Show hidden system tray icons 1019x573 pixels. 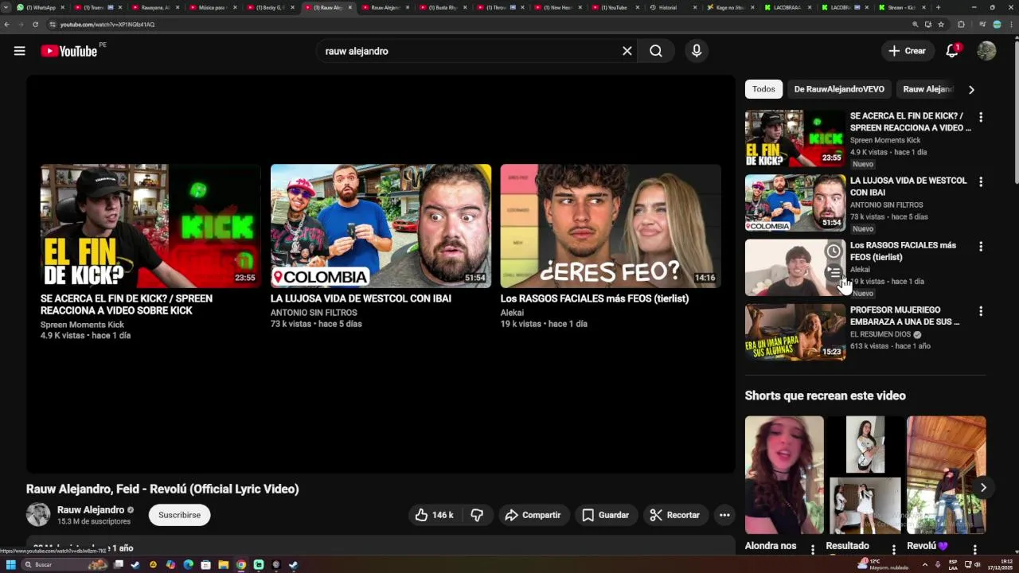tap(924, 565)
